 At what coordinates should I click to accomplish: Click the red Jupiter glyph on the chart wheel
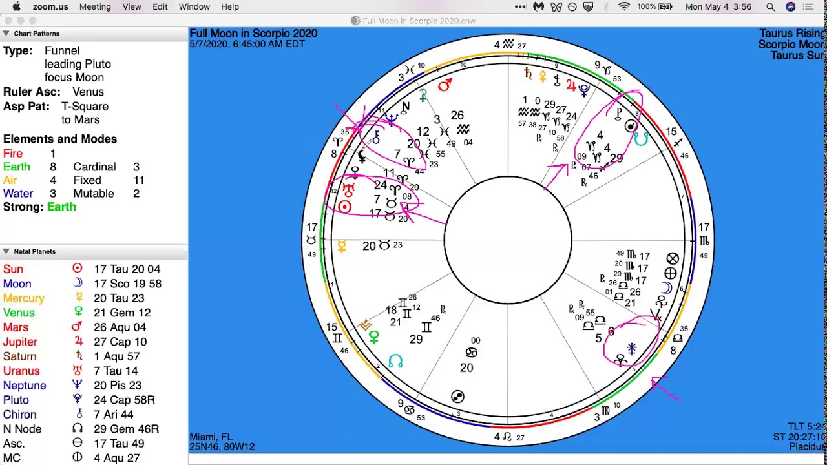pos(571,85)
